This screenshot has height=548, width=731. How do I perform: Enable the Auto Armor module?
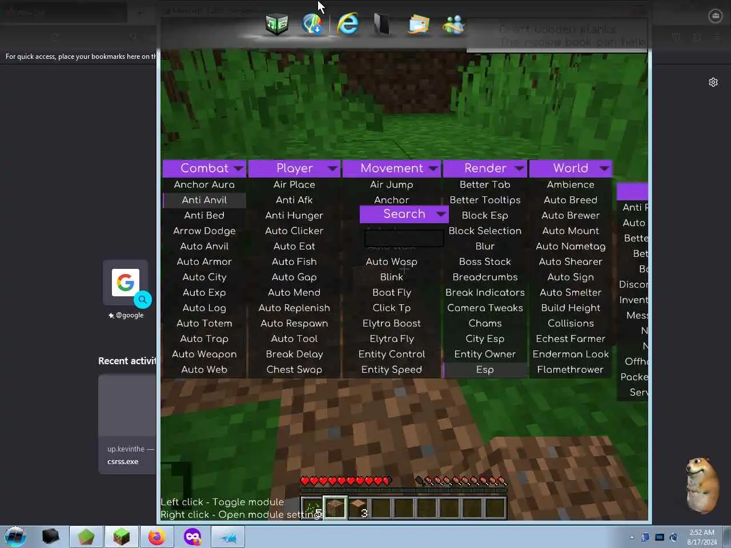(204, 261)
